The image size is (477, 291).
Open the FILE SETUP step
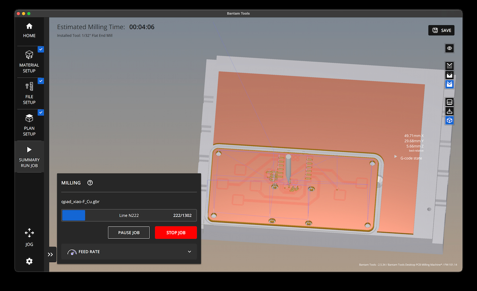(29, 93)
